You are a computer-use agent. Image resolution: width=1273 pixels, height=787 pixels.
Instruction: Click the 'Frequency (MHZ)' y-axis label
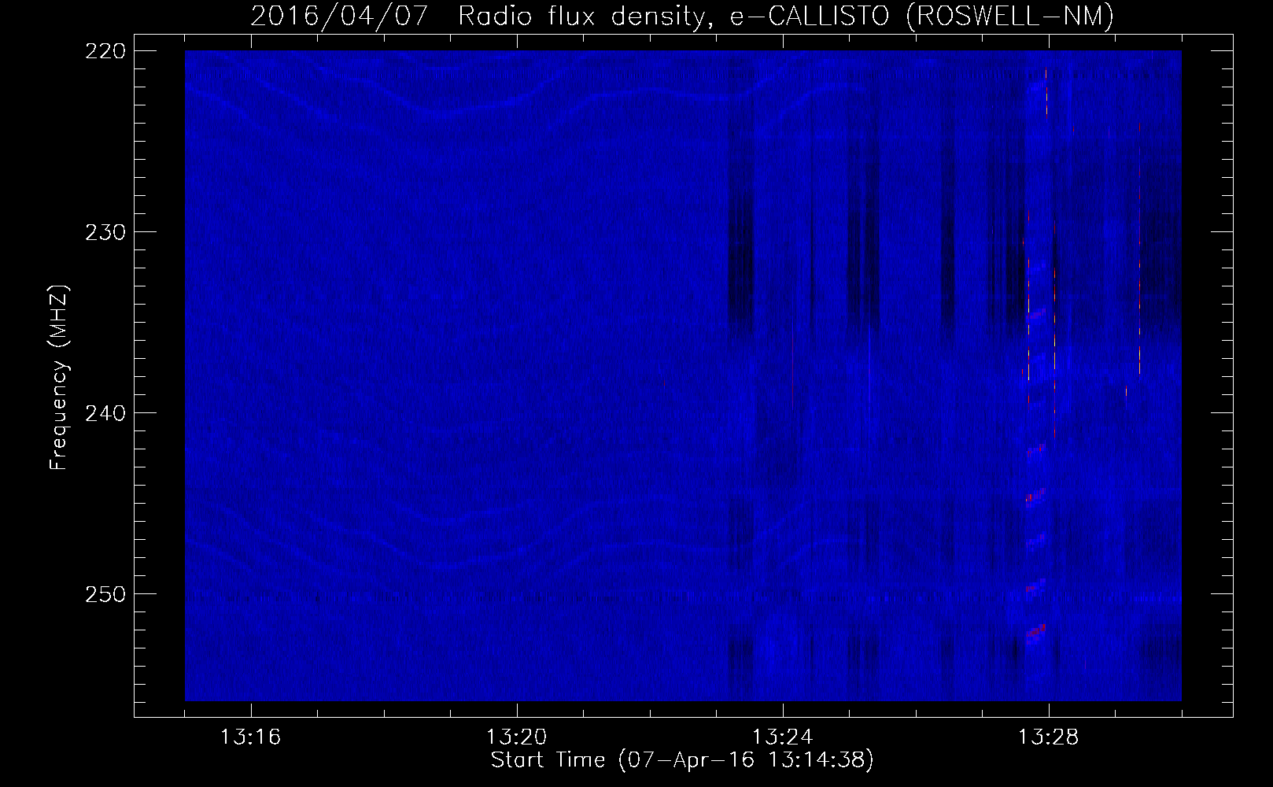[59, 378]
